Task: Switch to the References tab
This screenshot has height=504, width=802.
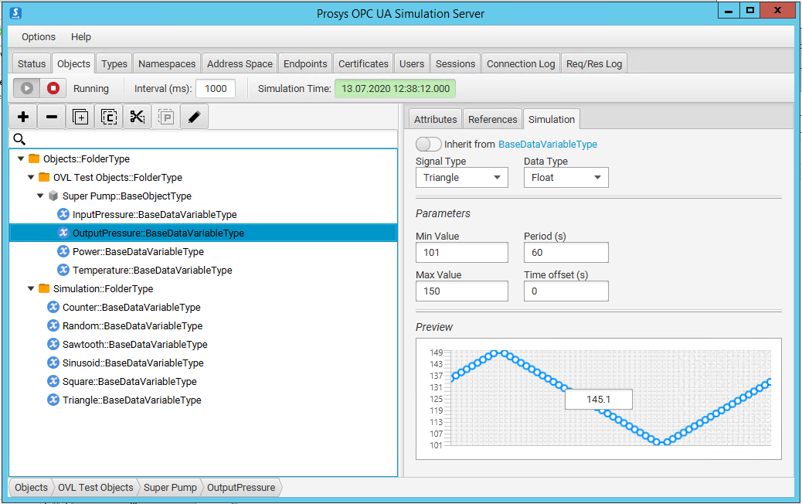Action: [492, 119]
